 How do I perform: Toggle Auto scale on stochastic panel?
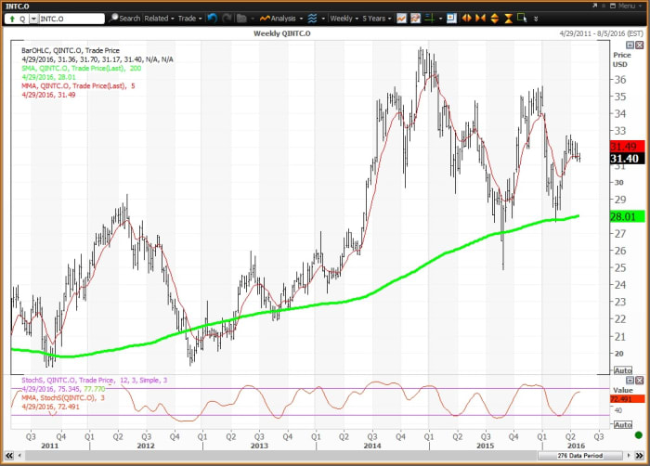[623, 424]
